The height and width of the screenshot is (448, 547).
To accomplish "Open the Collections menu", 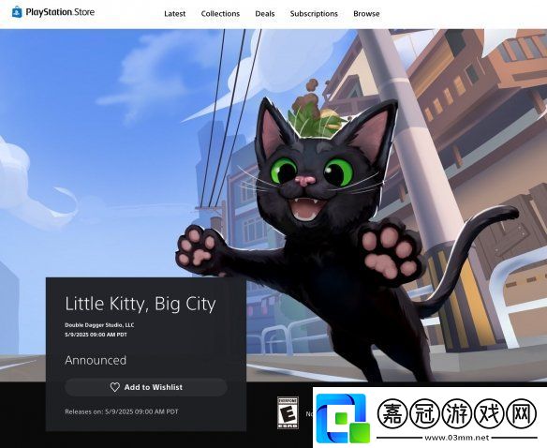I will 220,14.
